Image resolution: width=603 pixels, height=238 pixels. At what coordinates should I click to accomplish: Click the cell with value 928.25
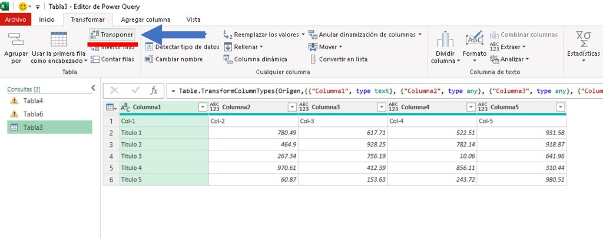pos(343,145)
